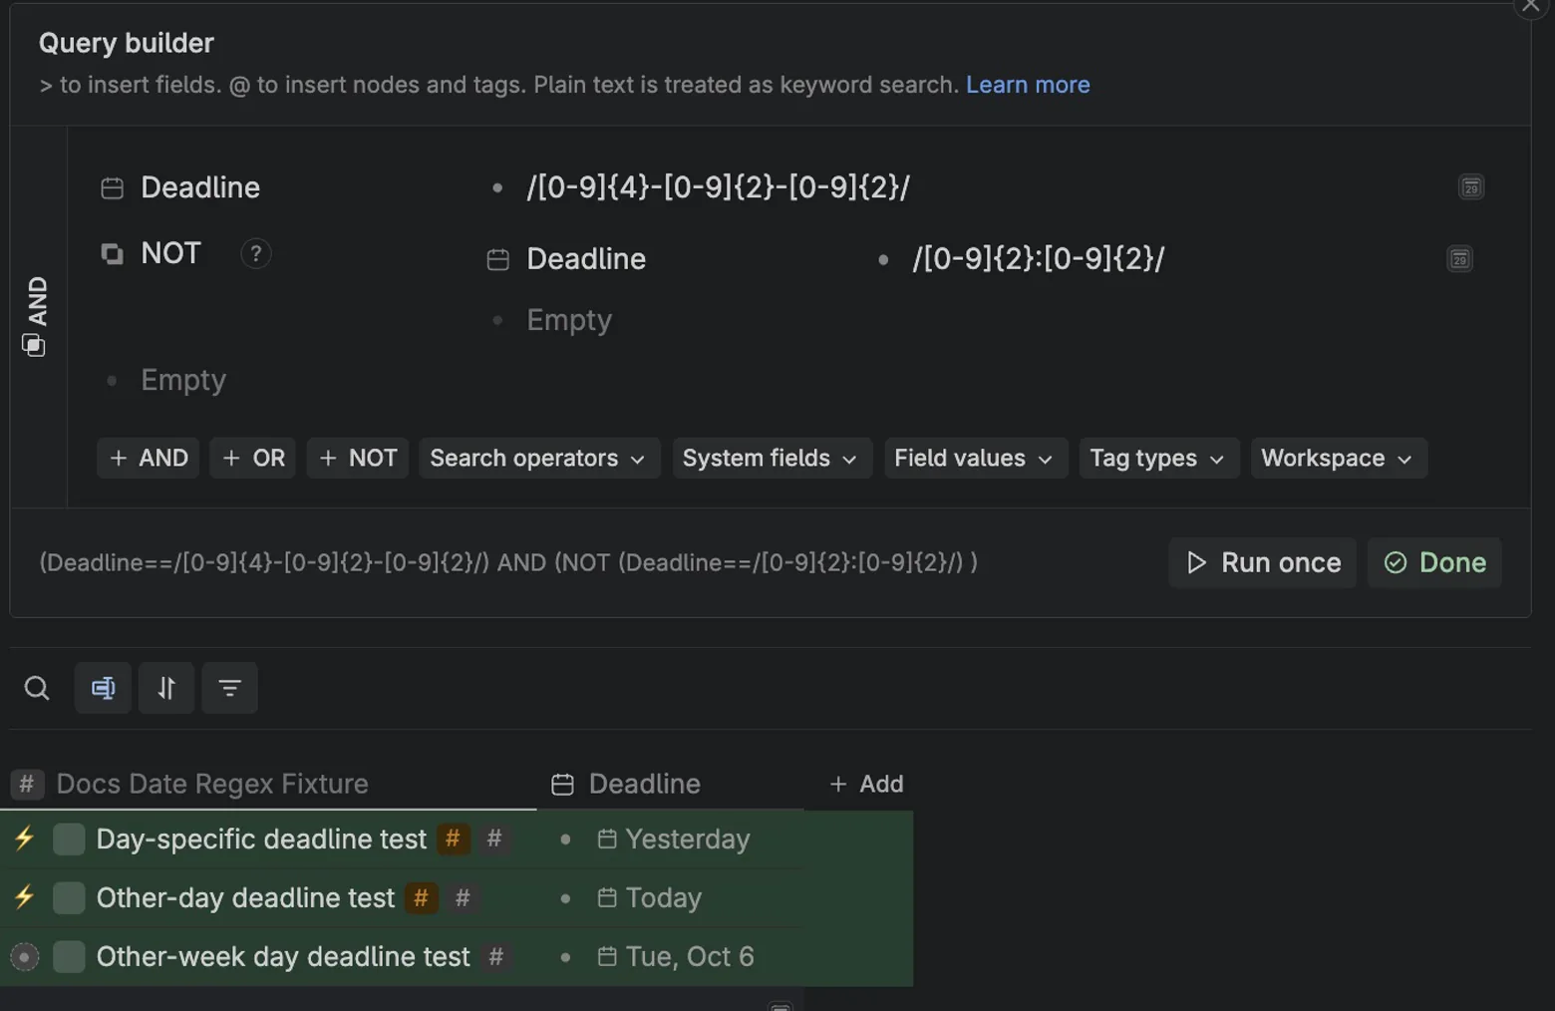Click the NOT group copy icon
The height and width of the screenshot is (1011, 1555).
[113, 253]
